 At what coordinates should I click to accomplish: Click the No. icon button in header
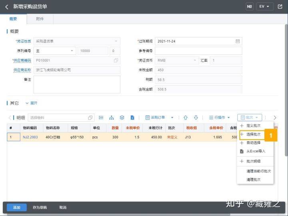(250, 7)
